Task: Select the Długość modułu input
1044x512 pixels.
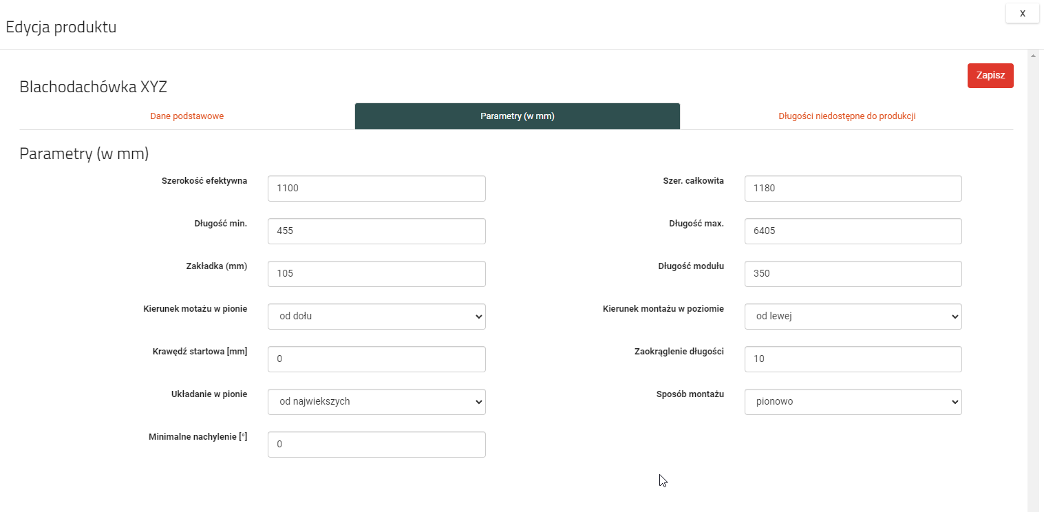Action: [x=853, y=274]
